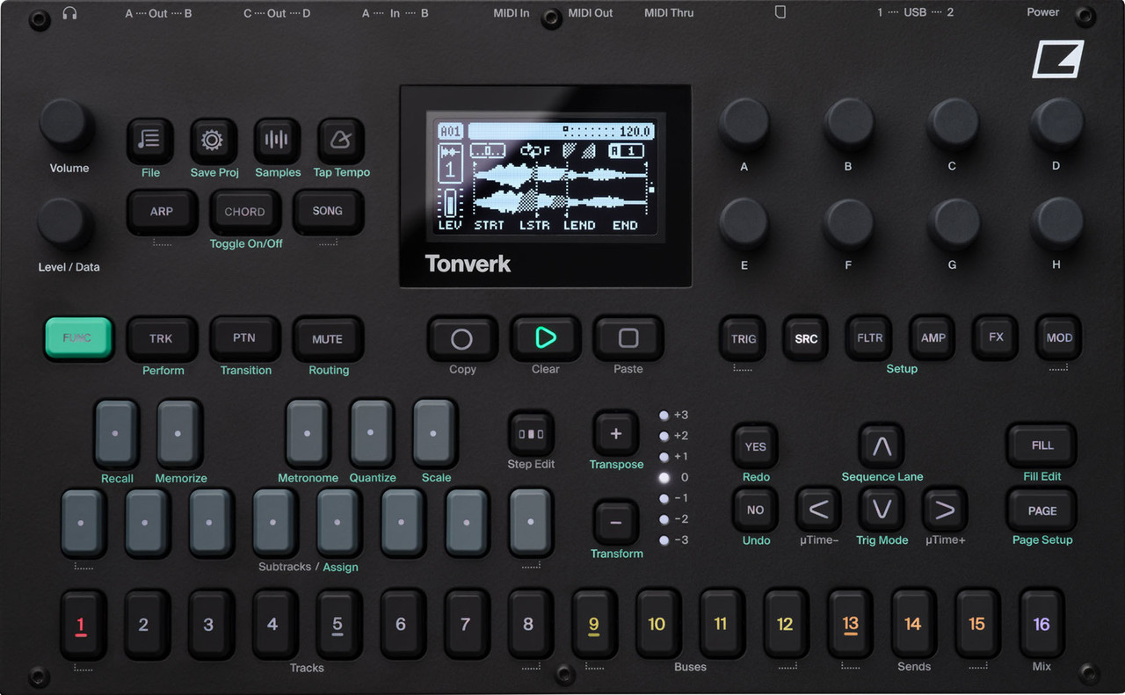Select track pad number 16 Mix
The height and width of the screenshot is (695, 1125).
click(x=1040, y=624)
